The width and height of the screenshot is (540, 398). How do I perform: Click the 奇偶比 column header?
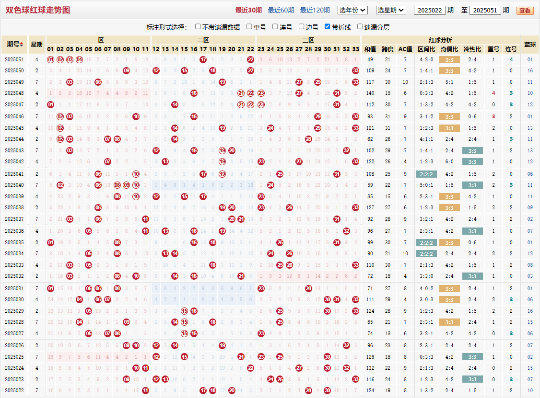tap(449, 49)
